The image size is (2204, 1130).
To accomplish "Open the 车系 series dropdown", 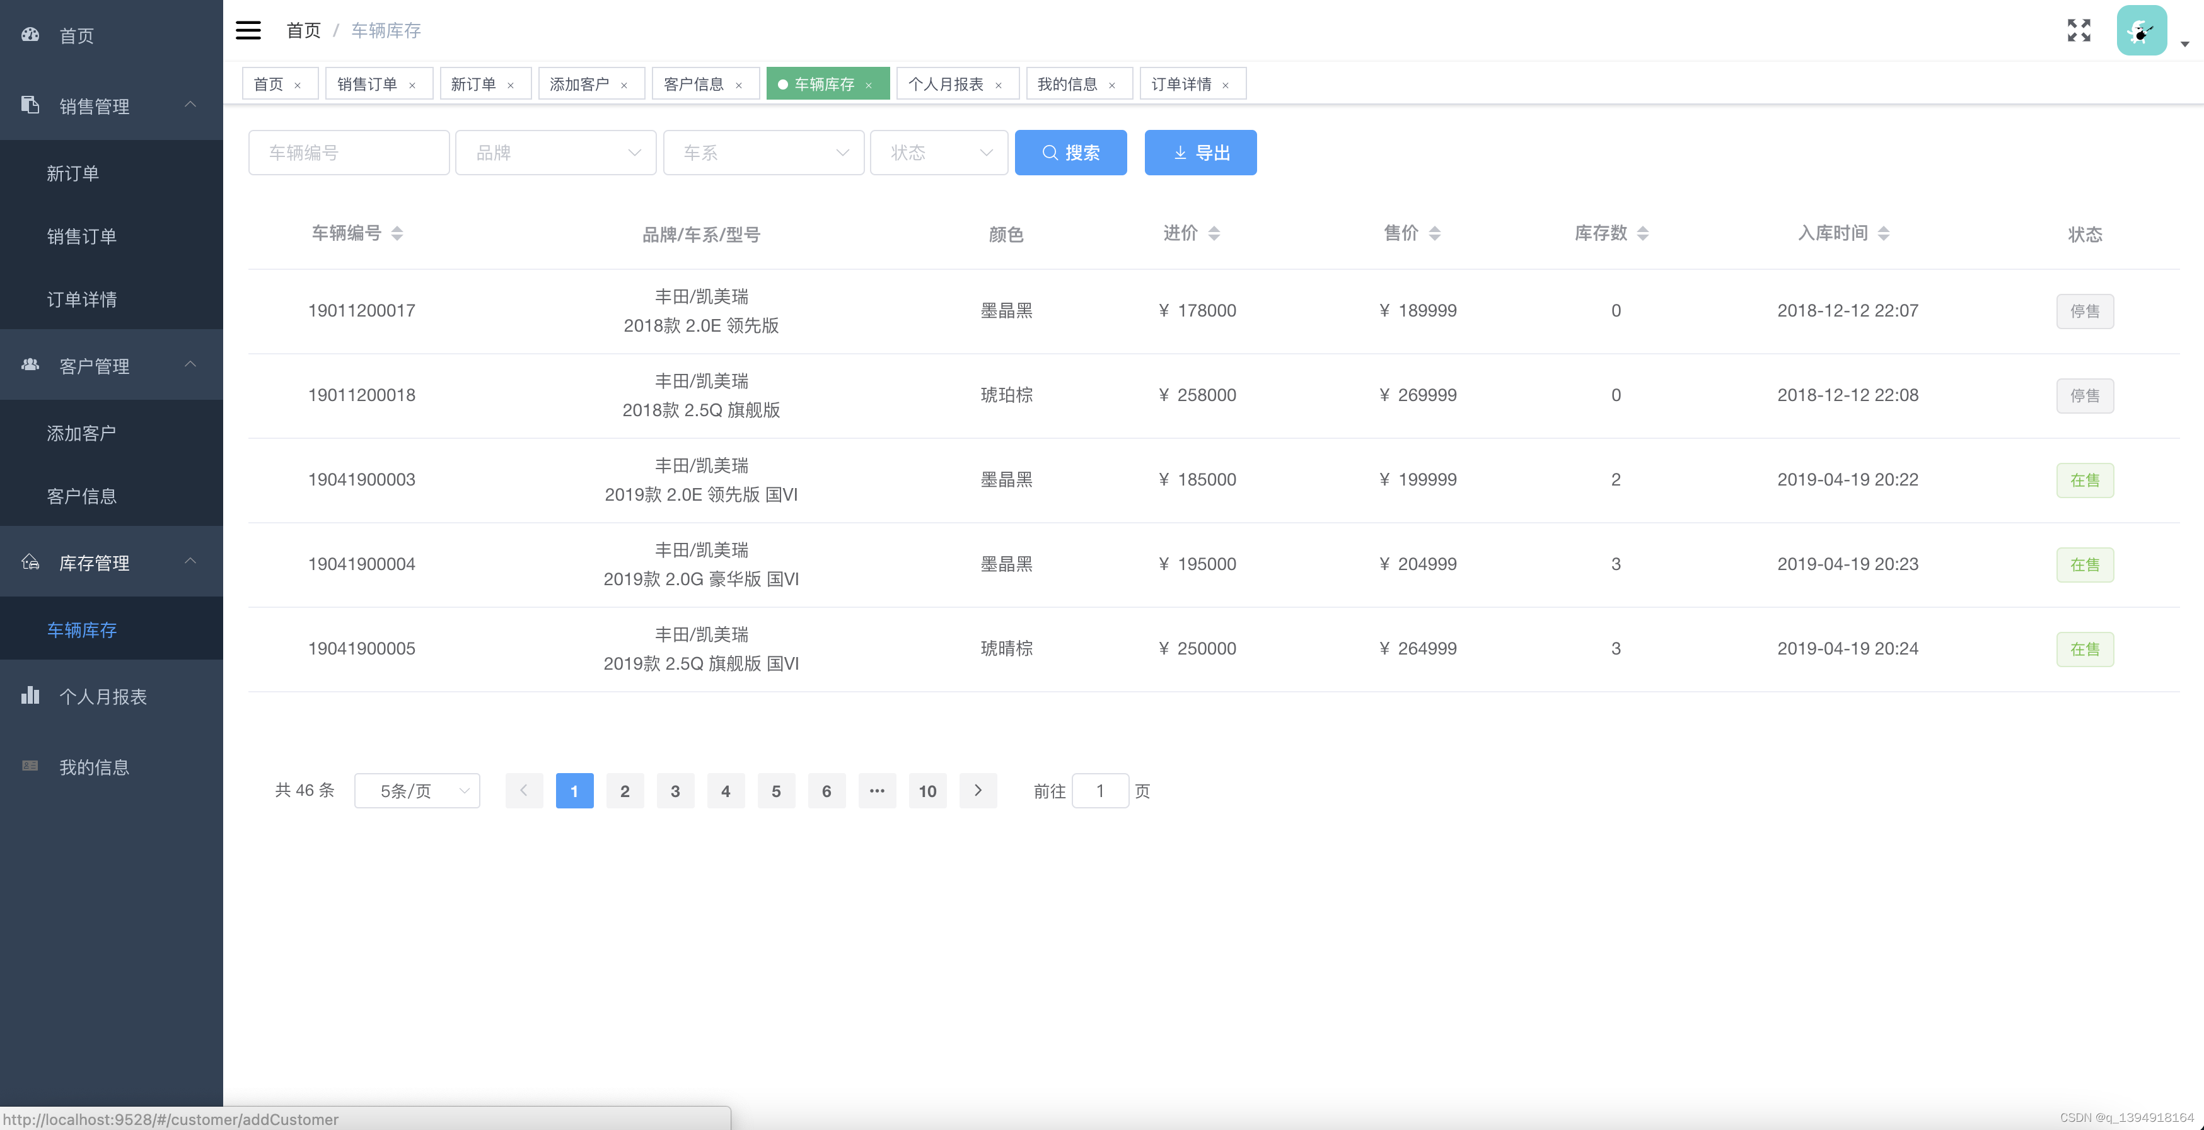I will pyautogui.click(x=763, y=153).
